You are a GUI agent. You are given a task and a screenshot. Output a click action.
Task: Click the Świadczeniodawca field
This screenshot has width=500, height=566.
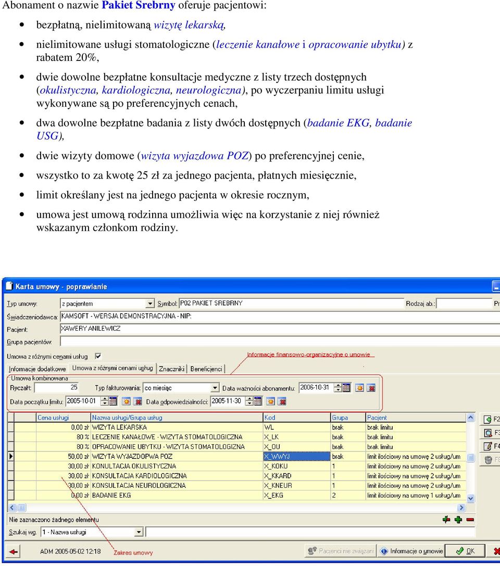point(280,316)
